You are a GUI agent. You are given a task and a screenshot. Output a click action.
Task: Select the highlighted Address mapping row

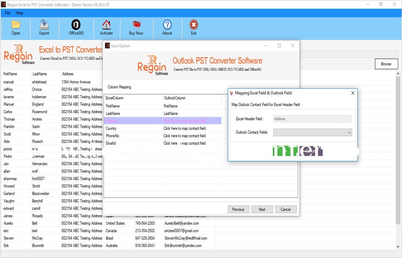(x=163, y=121)
